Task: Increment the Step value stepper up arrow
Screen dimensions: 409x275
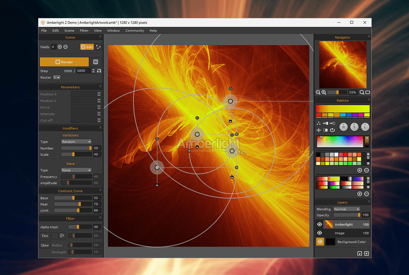Action: point(93,70)
